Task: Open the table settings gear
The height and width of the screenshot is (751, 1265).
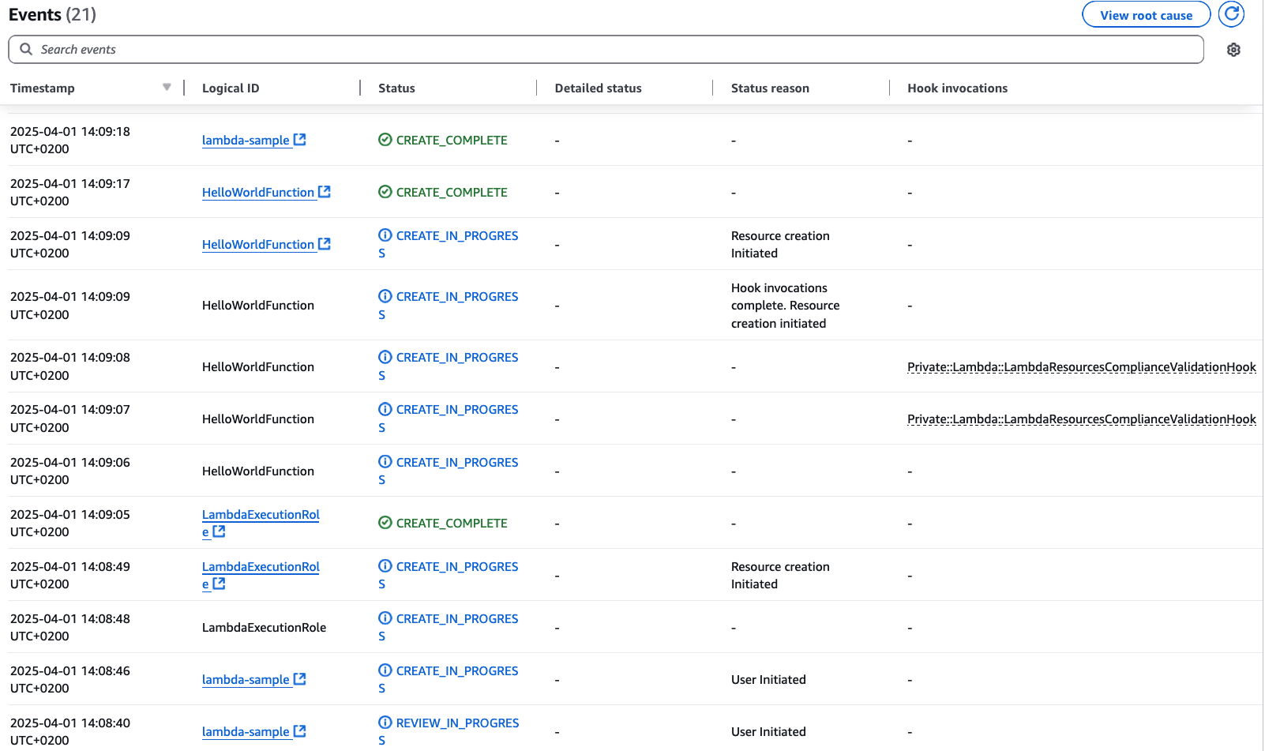Action: (x=1233, y=49)
